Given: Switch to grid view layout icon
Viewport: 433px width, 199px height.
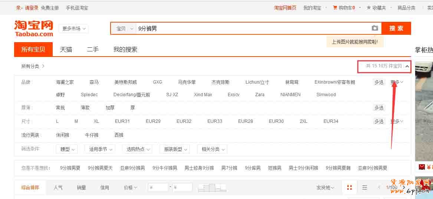Looking at the screenshot, I should [x=349, y=188].
